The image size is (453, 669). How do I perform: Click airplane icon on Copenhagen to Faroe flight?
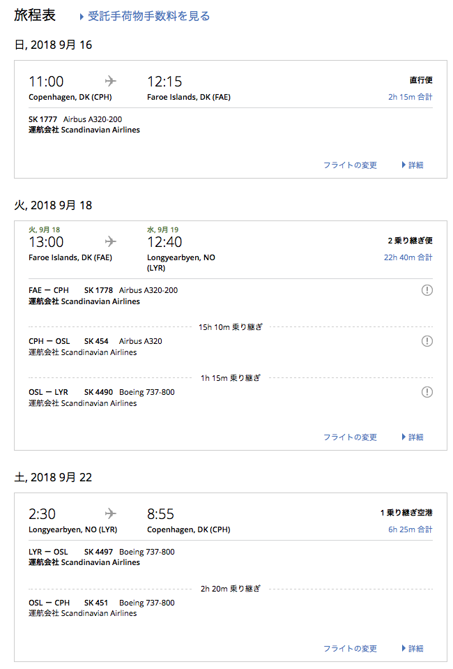(x=110, y=82)
